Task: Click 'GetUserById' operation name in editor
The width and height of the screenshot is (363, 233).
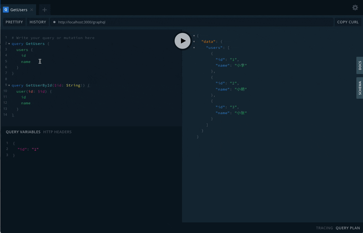Action: [39, 85]
